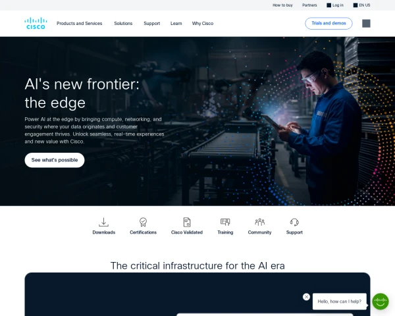
Task: Expand the Solutions menu
Action: (x=123, y=24)
